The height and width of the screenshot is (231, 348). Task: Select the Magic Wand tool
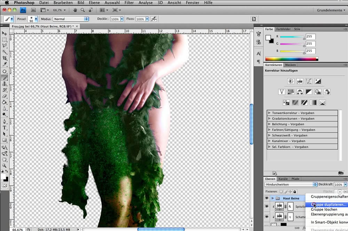[5, 52]
